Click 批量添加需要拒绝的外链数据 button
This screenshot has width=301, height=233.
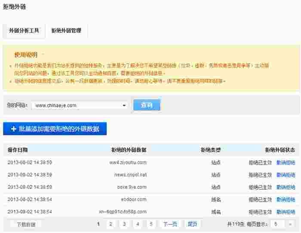tap(55, 129)
